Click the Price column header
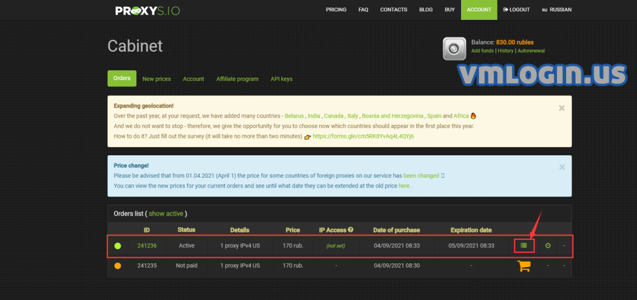The image size is (637, 300). (292, 230)
